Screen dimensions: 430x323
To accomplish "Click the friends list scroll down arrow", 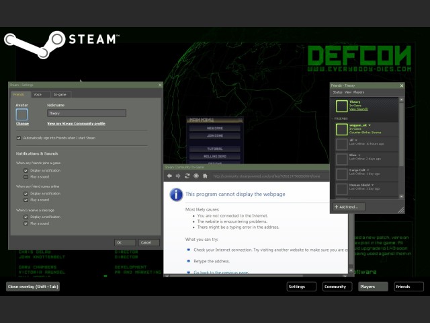I will pyautogui.click(x=401, y=196).
